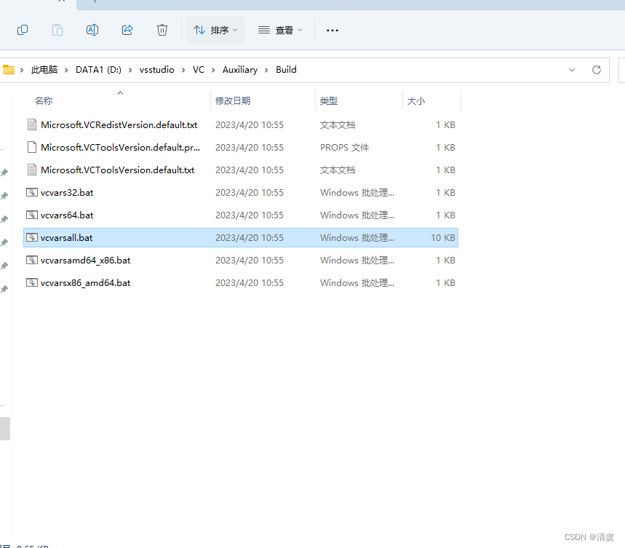Image resolution: width=625 pixels, height=548 pixels.
Task: Select vcvarsx86_amd64.bat in the list
Action: 86,283
